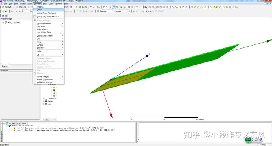Image resolution: width=272 pixels, height=146 pixels.
Task: Click the Planes icon in model tree
Action: pos(46,102)
